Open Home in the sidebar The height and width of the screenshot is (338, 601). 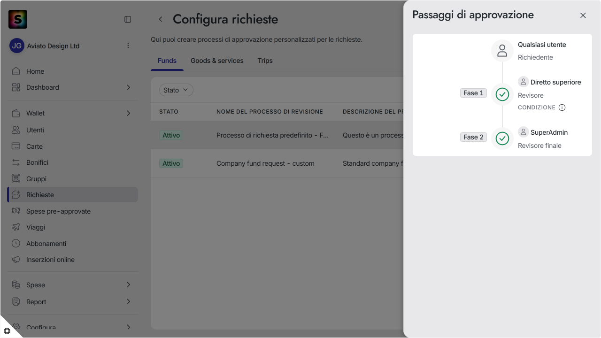(72, 71)
